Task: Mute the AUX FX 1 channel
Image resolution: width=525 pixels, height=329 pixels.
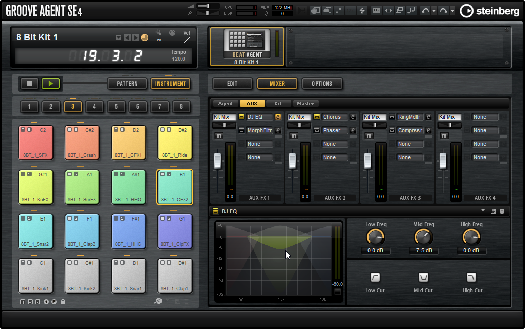Action: (218, 136)
